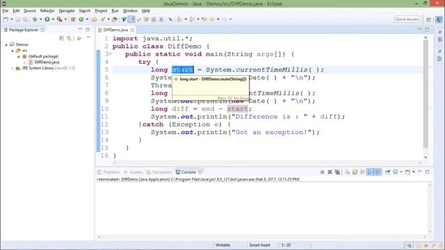Click the Pin Console icon
The height and width of the screenshot is (250, 445).
(x=388, y=172)
